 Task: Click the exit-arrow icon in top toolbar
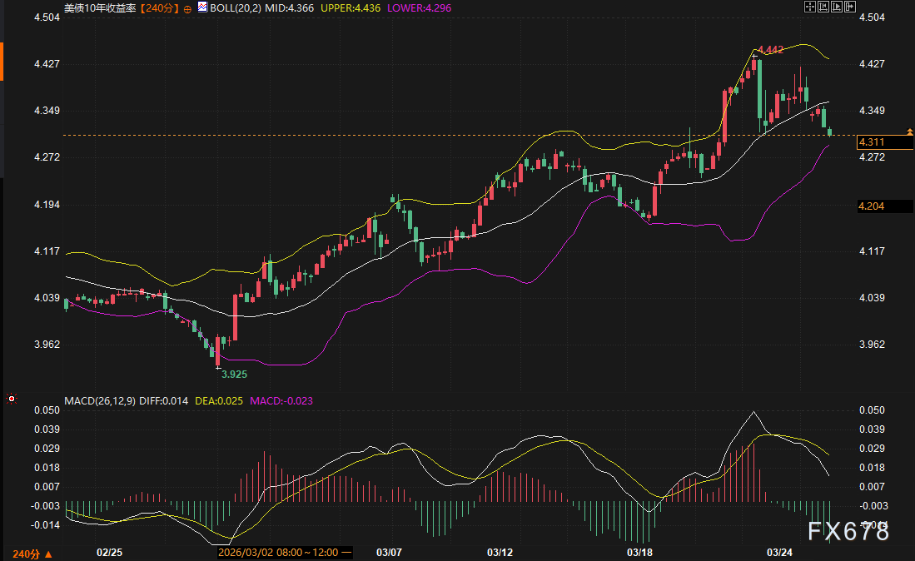click(849, 7)
